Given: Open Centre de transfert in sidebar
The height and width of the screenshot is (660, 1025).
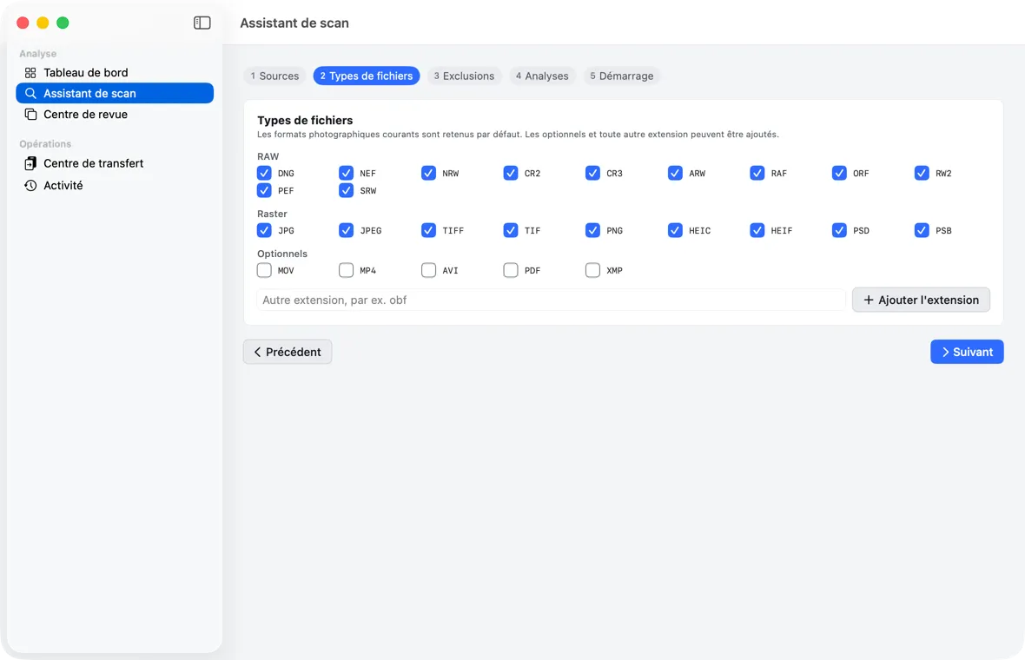Looking at the screenshot, I should [x=115, y=163].
